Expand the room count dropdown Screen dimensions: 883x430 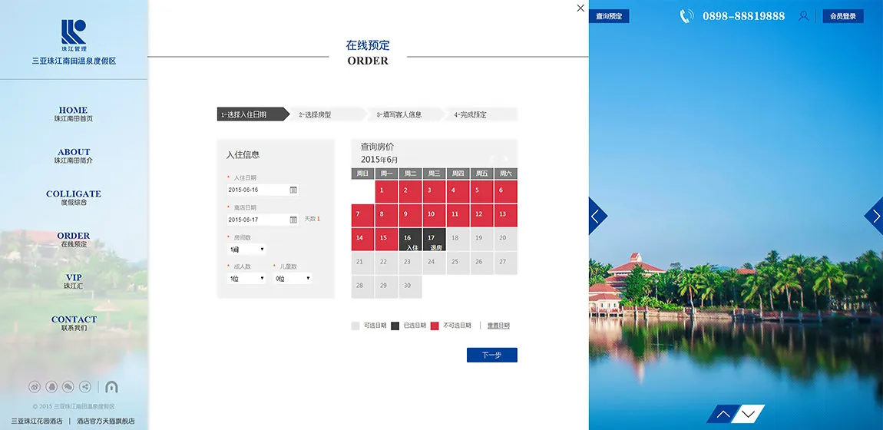(246, 250)
